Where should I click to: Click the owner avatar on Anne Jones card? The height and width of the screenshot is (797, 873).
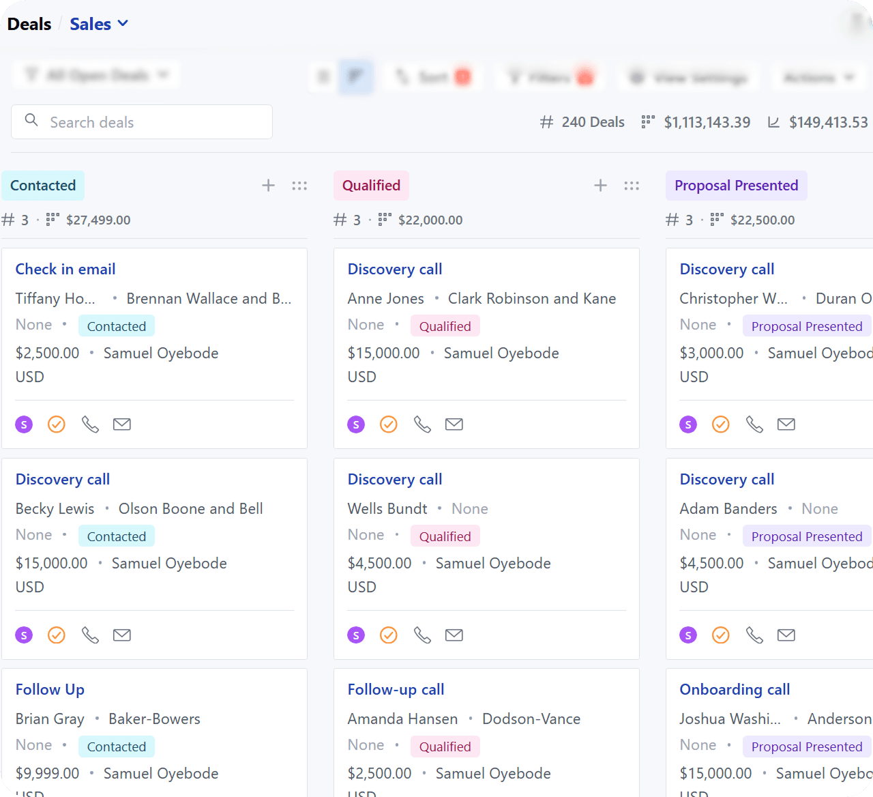click(356, 424)
